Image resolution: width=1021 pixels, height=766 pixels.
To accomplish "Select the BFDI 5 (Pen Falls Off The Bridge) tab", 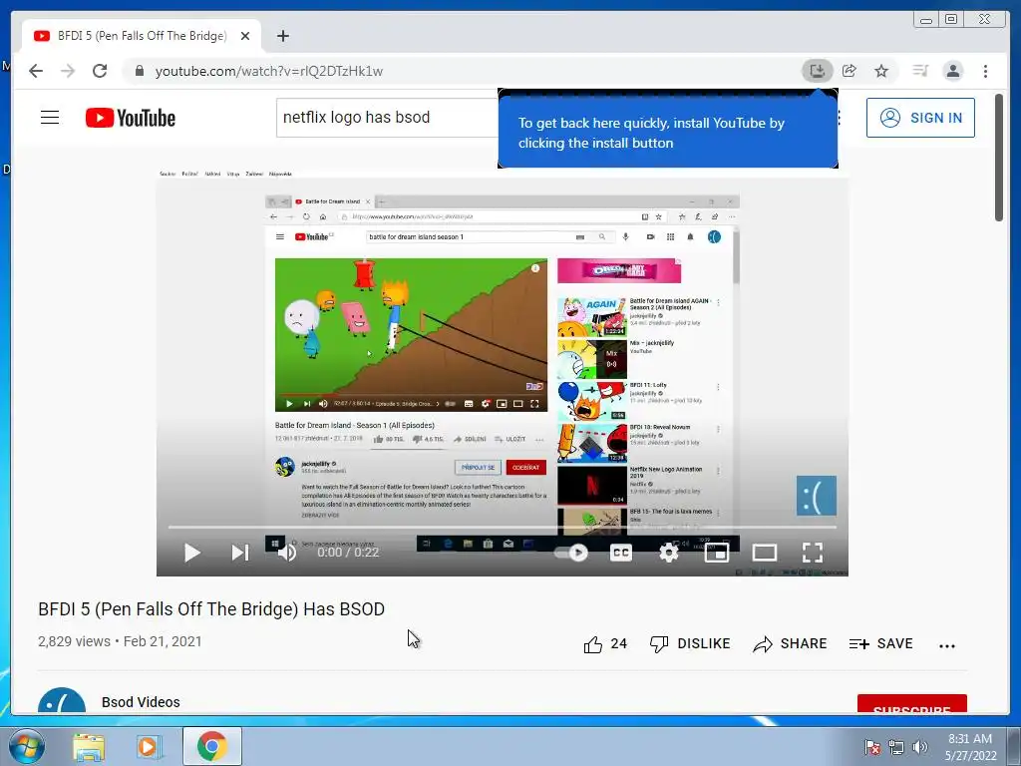I will 142,36.
